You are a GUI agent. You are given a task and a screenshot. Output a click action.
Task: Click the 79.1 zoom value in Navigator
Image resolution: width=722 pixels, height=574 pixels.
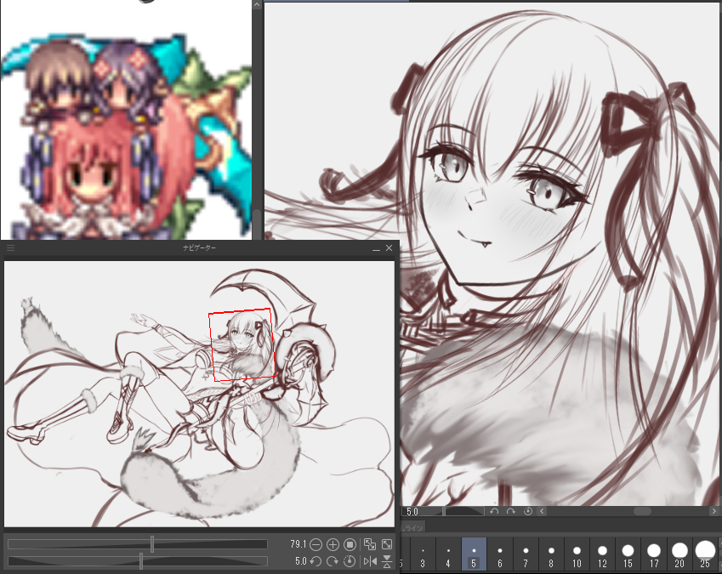click(298, 544)
